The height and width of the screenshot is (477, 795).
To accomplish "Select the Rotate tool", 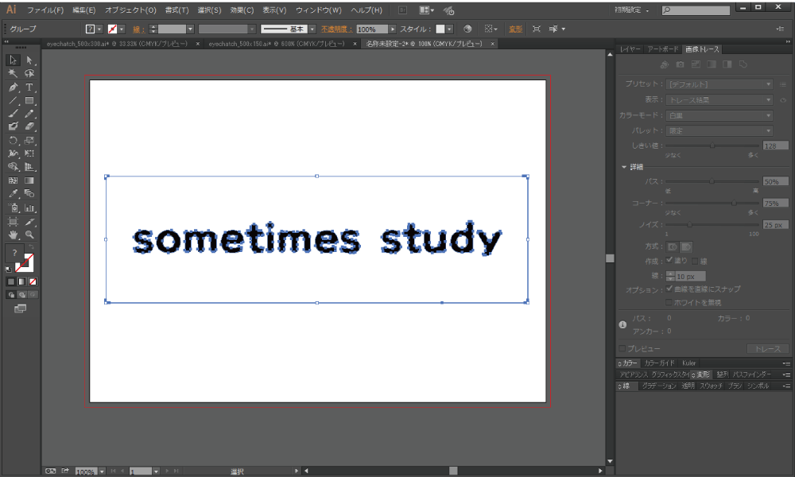I will (13, 141).
